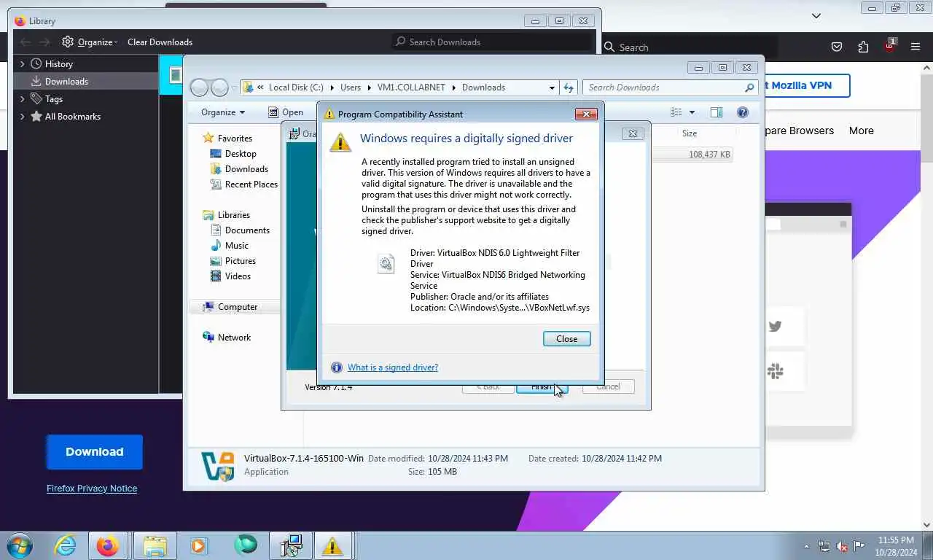Open Firefox extensions puzzle icon
933x560 pixels.
863,47
